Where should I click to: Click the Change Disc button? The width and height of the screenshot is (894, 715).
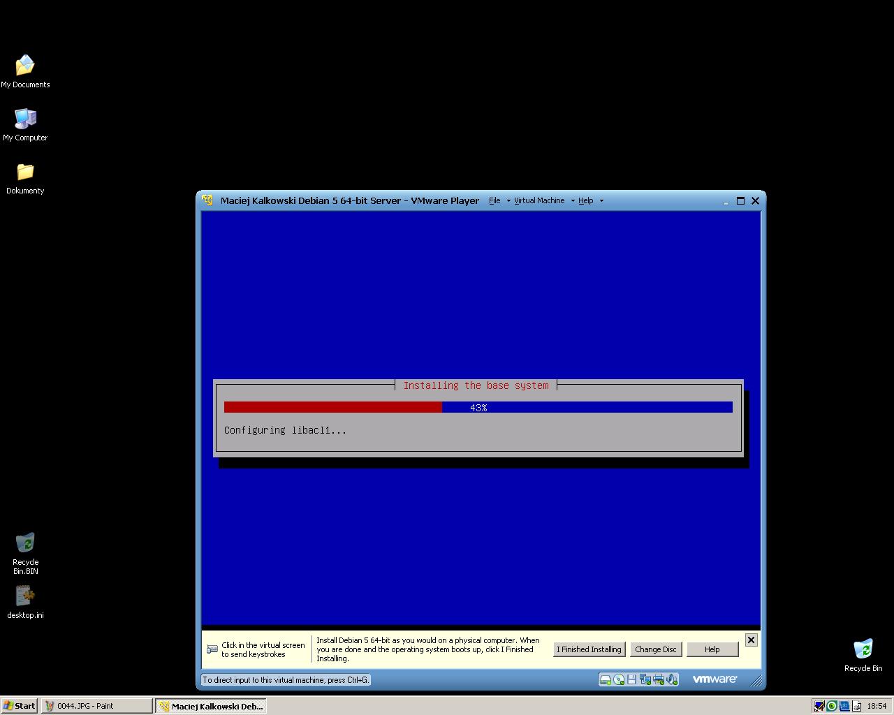[655, 649]
